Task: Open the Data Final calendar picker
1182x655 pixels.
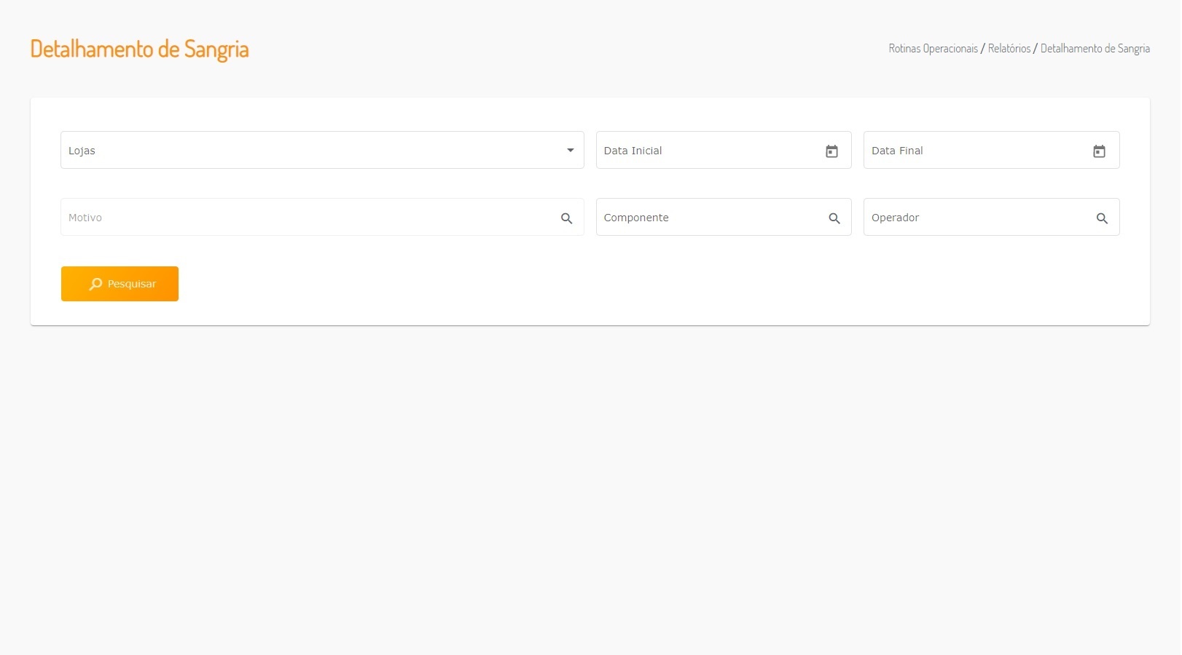Action: tap(1099, 151)
